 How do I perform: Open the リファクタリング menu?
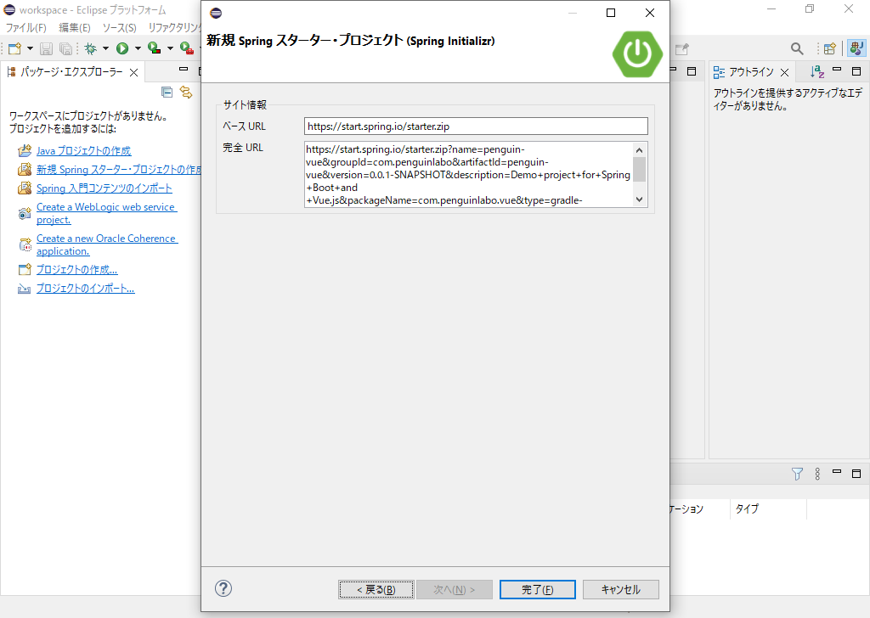[173, 28]
